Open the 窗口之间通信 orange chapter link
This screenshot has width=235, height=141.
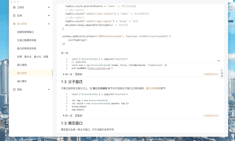pos(153,89)
